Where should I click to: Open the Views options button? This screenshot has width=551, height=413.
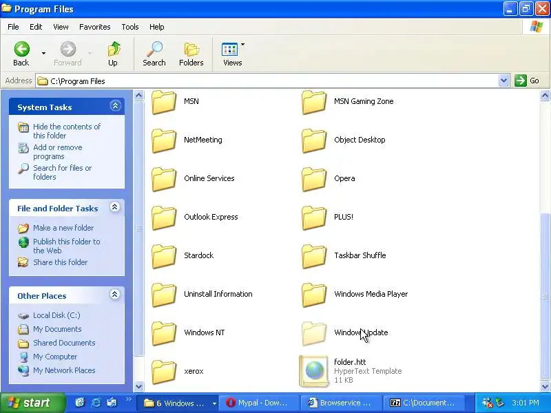(232, 54)
